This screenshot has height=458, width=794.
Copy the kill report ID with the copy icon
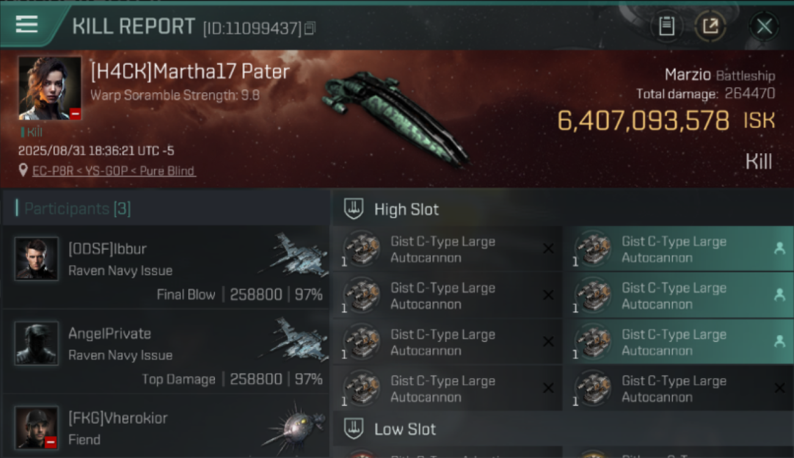tap(310, 28)
